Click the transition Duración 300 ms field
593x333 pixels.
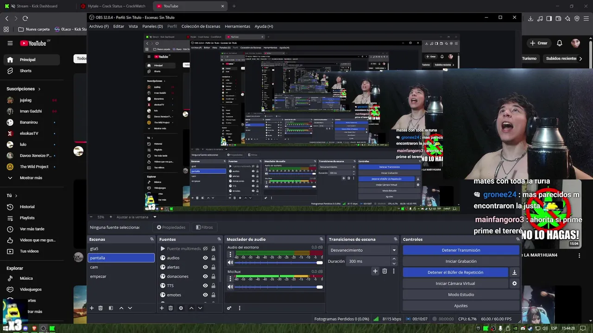[368, 261]
